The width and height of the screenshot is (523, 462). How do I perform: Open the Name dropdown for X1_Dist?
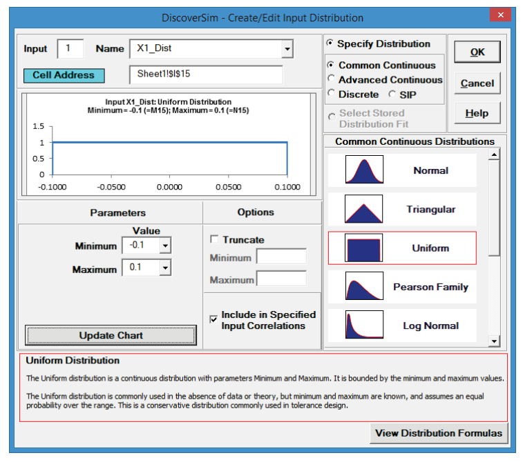click(x=287, y=49)
